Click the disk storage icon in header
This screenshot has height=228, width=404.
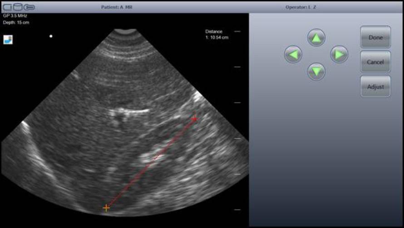(18, 7)
